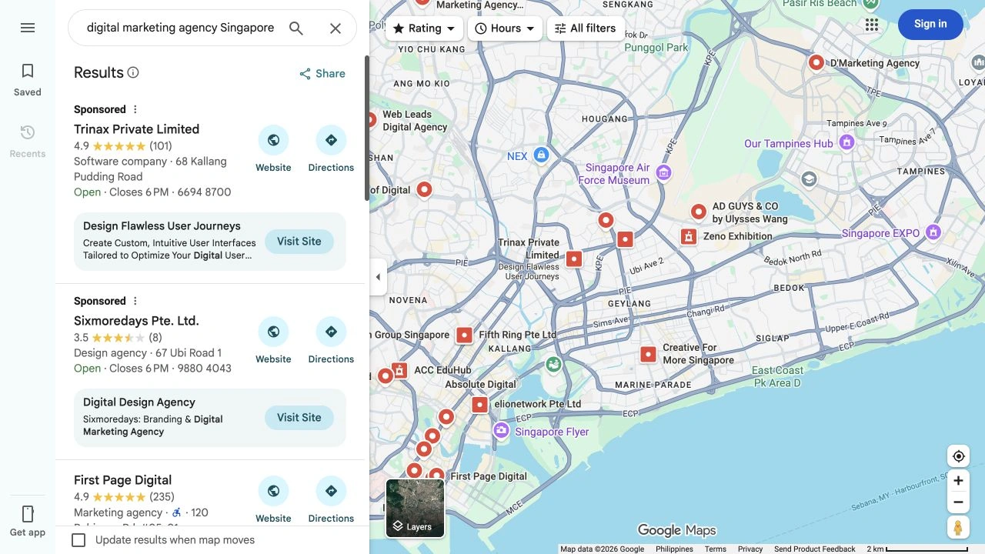The height and width of the screenshot is (554, 985).
Task: Open Google apps grid
Action: (871, 25)
